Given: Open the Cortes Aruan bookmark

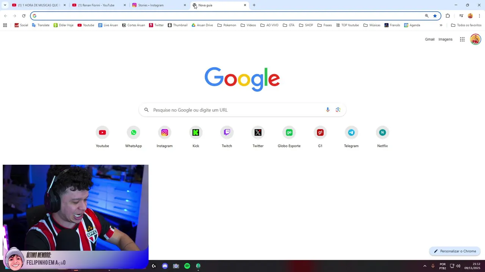Looking at the screenshot, I should pyautogui.click(x=133, y=25).
